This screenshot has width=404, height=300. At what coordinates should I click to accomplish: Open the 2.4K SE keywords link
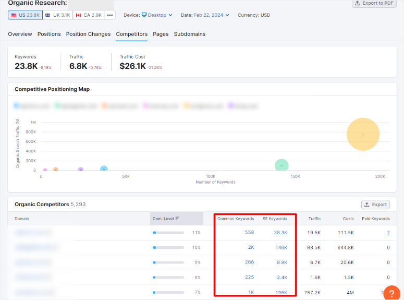tap(282, 277)
